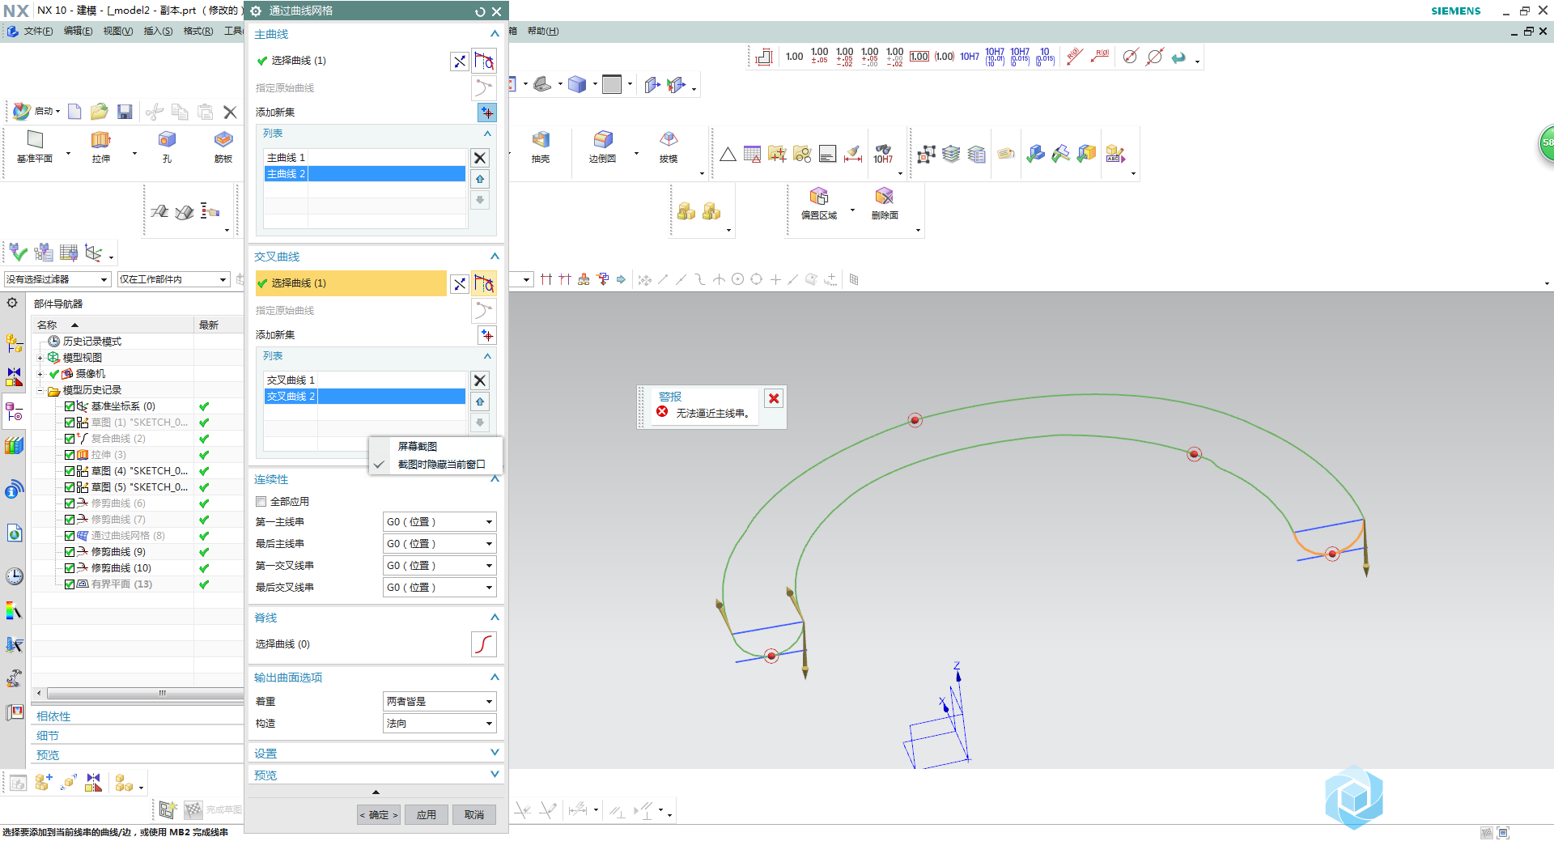This screenshot has width=1554, height=841.
Task: Click 名称 column header in navigator
Action: [113, 325]
